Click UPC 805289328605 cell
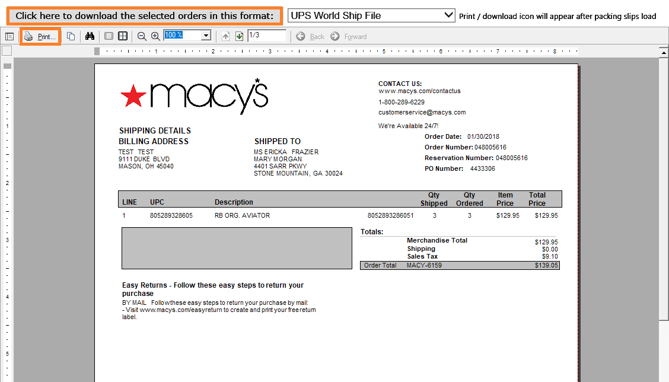Viewport: 669px width, 382px height. point(171,215)
